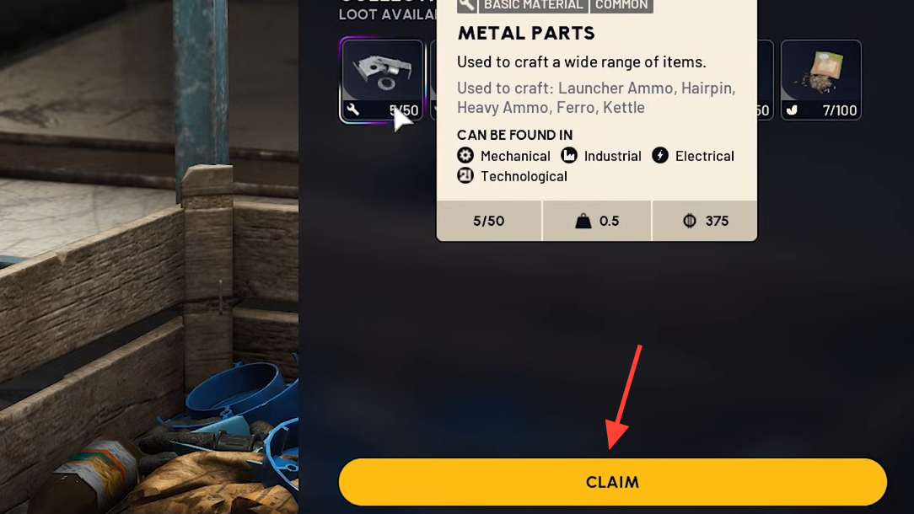Select the seeds item with 7/100 count
914x514 pixels.
820,80
